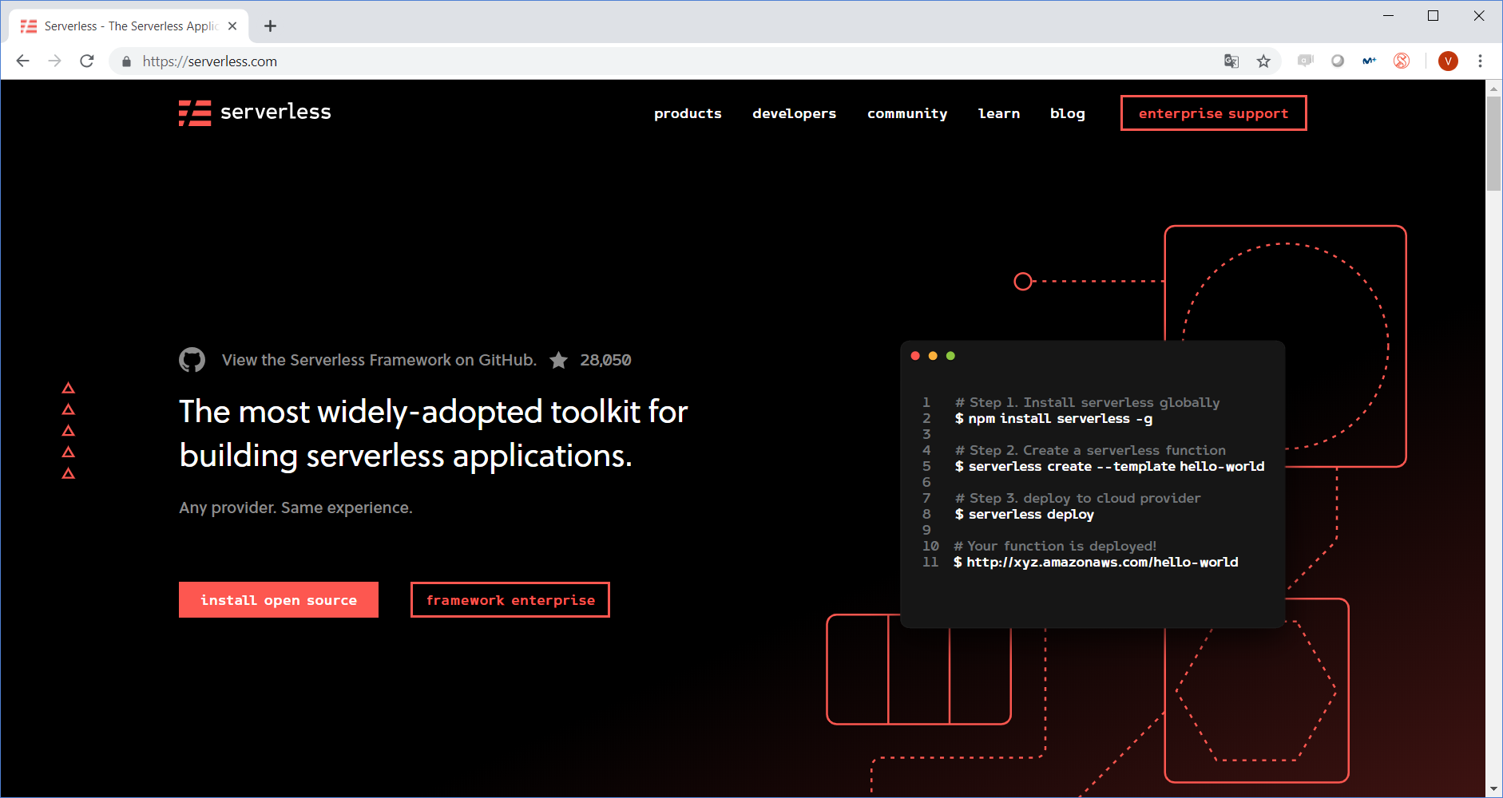The height and width of the screenshot is (798, 1503).
Task: Go to the blog page
Action: tap(1068, 113)
